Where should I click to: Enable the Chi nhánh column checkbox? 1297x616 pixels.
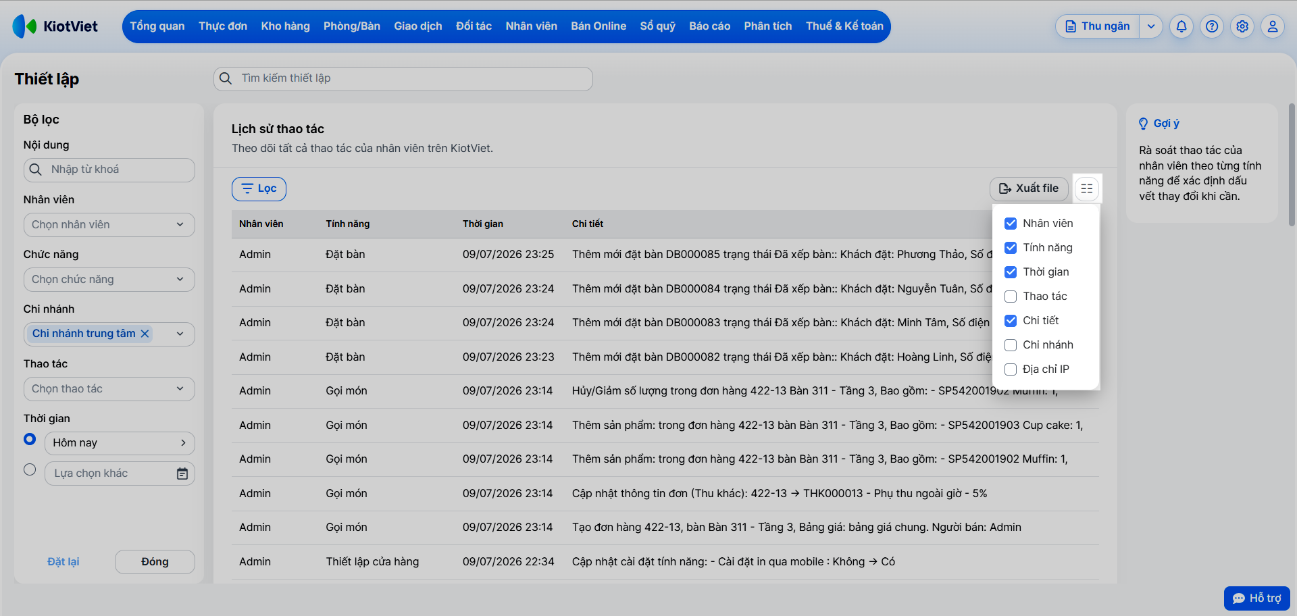[x=1011, y=345]
